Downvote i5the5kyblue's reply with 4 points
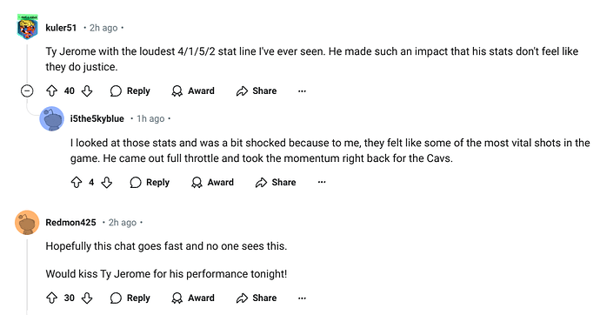The height and width of the screenshot is (315, 600). 107,183
